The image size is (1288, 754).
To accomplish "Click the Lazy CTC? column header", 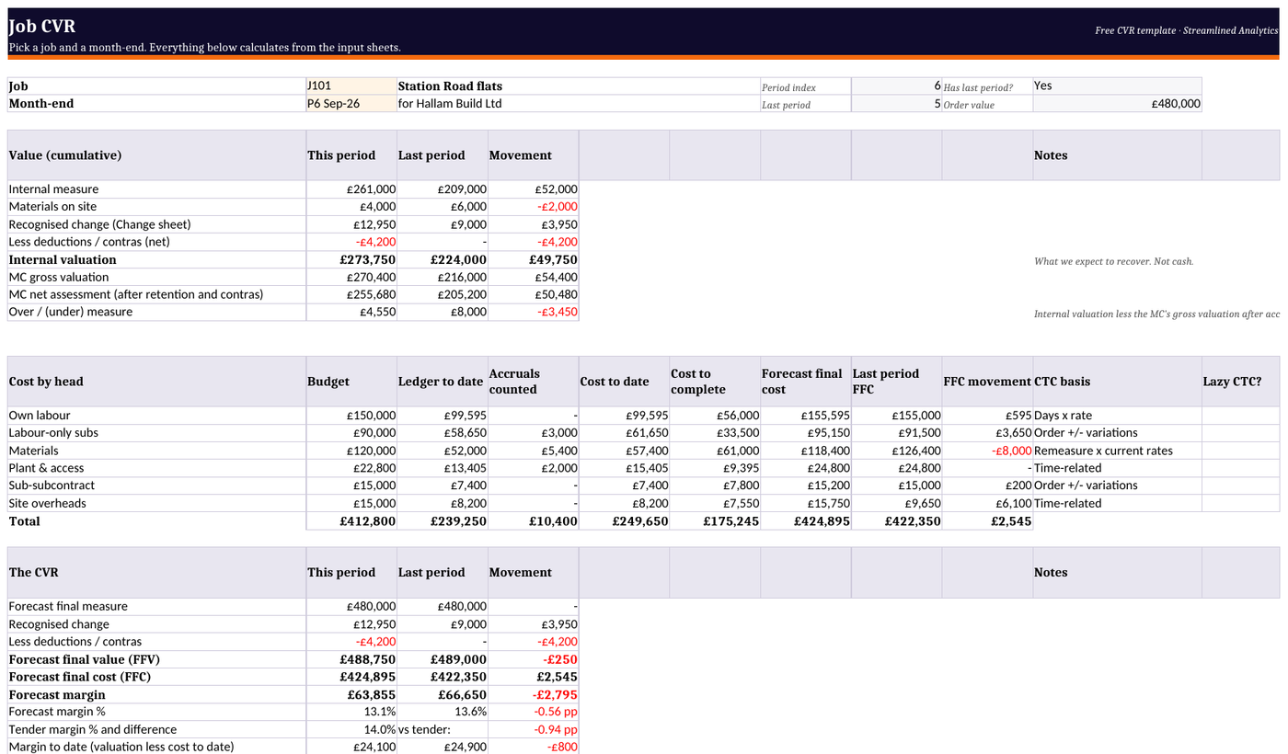I will (x=1240, y=381).
